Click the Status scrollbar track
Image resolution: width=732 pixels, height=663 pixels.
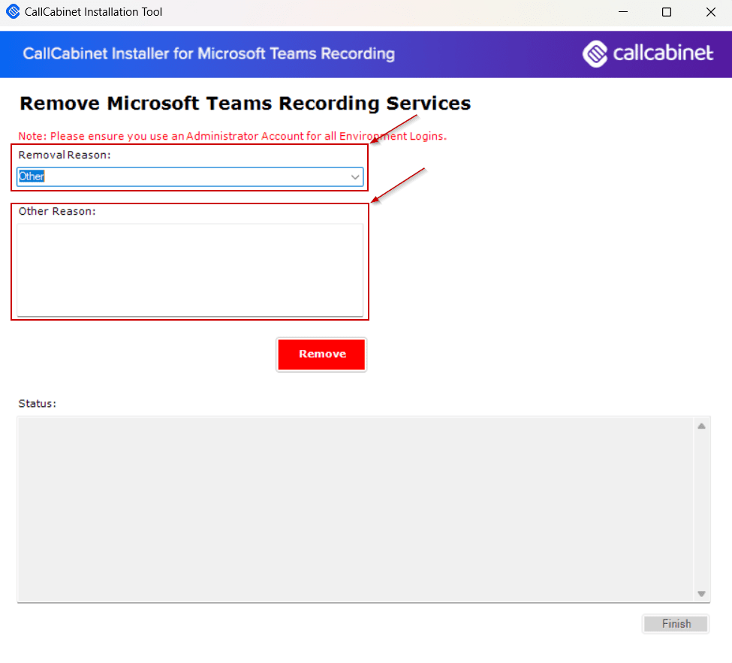point(702,511)
